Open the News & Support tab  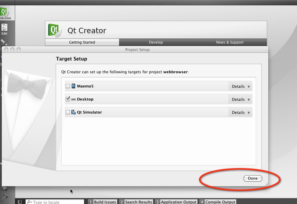coord(230,42)
